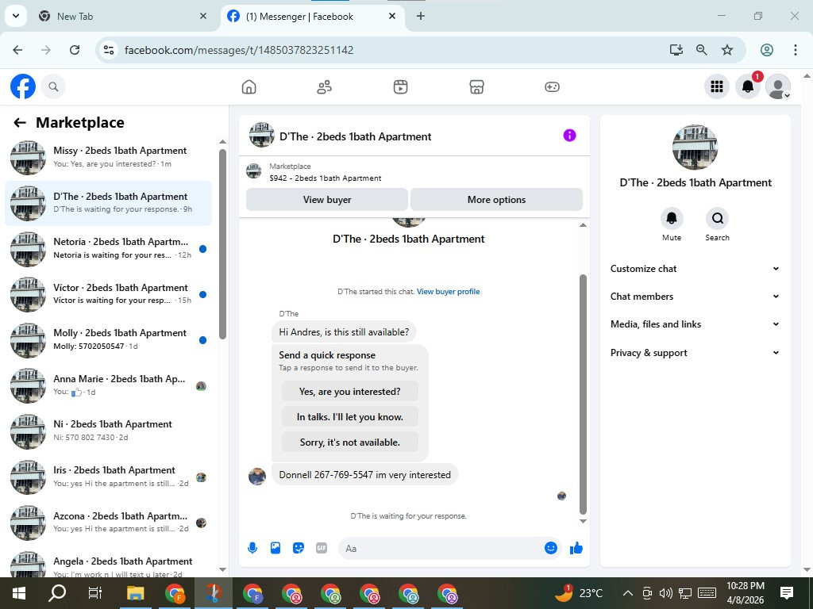
Task: Click the install app icon in address bar
Action: point(676,50)
